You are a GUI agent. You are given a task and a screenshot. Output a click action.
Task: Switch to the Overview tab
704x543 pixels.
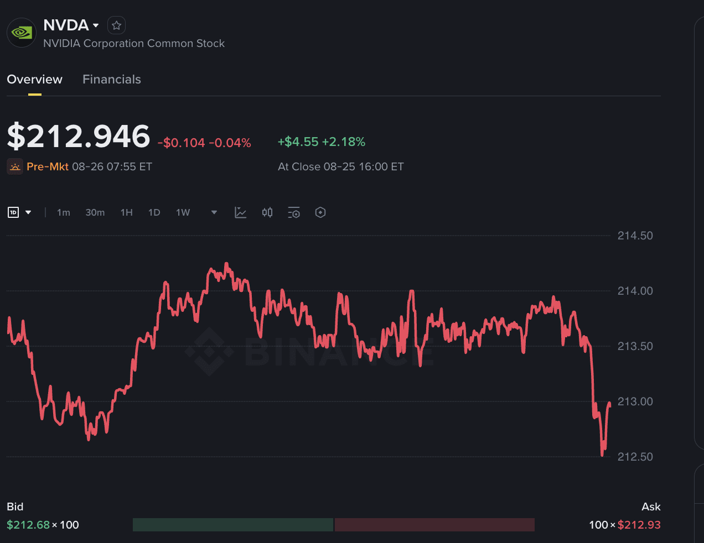[x=34, y=79]
